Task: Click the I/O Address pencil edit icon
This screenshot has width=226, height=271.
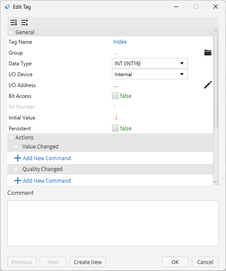Action: (208, 85)
